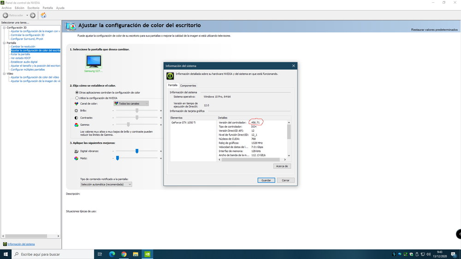Click the taskbar search box

pyautogui.click(x=53, y=254)
